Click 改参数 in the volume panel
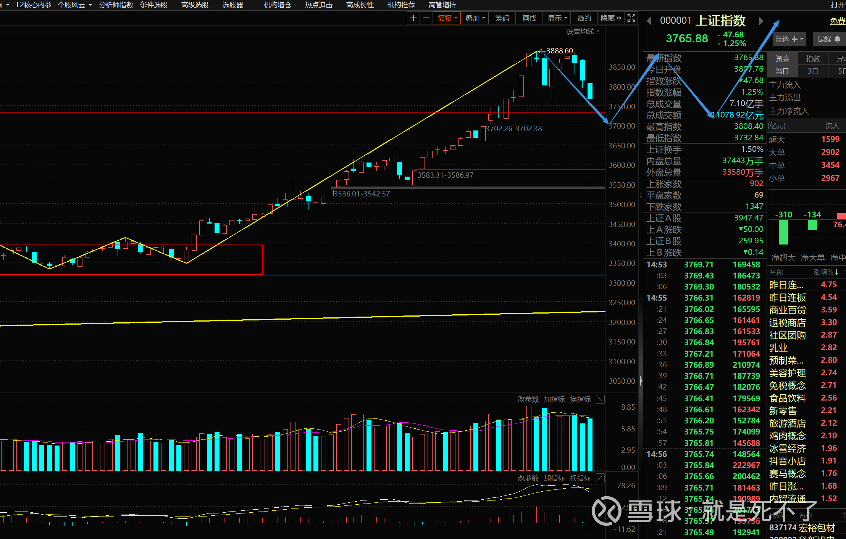Screen dimensions: 846x539 coord(528,399)
